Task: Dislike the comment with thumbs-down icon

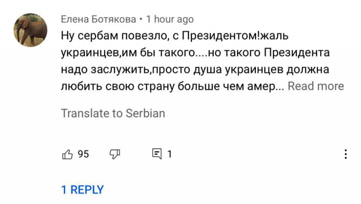Action: pyautogui.click(x=115, y=154)
